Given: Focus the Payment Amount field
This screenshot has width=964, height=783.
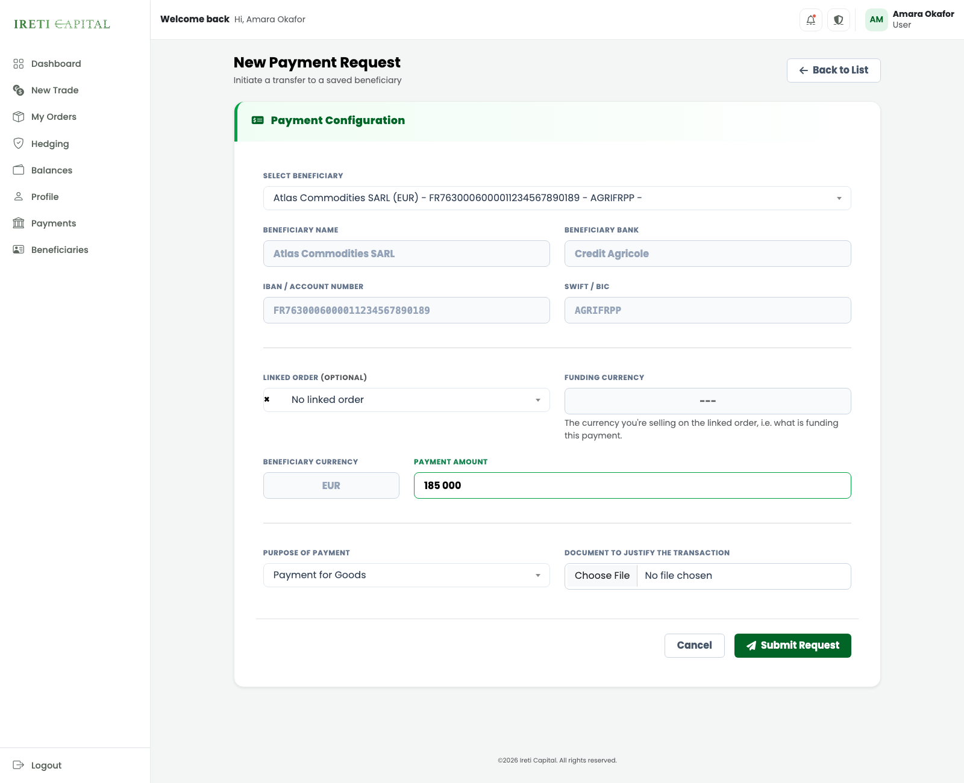Looking at the screenshot, I should point(632,485).
